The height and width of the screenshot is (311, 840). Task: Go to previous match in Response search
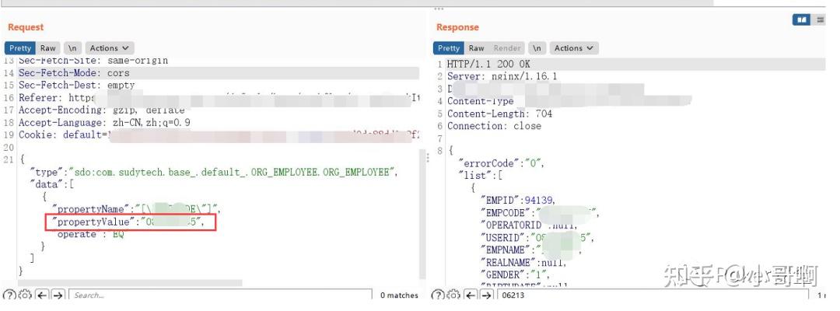471,295
